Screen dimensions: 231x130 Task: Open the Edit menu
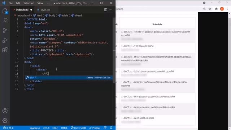18,3
